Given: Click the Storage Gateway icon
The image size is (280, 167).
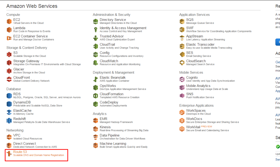Looking at the screenshot, I should 9,63.
